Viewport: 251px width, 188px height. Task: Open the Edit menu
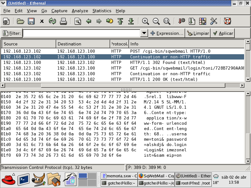[x=19, y=11]
